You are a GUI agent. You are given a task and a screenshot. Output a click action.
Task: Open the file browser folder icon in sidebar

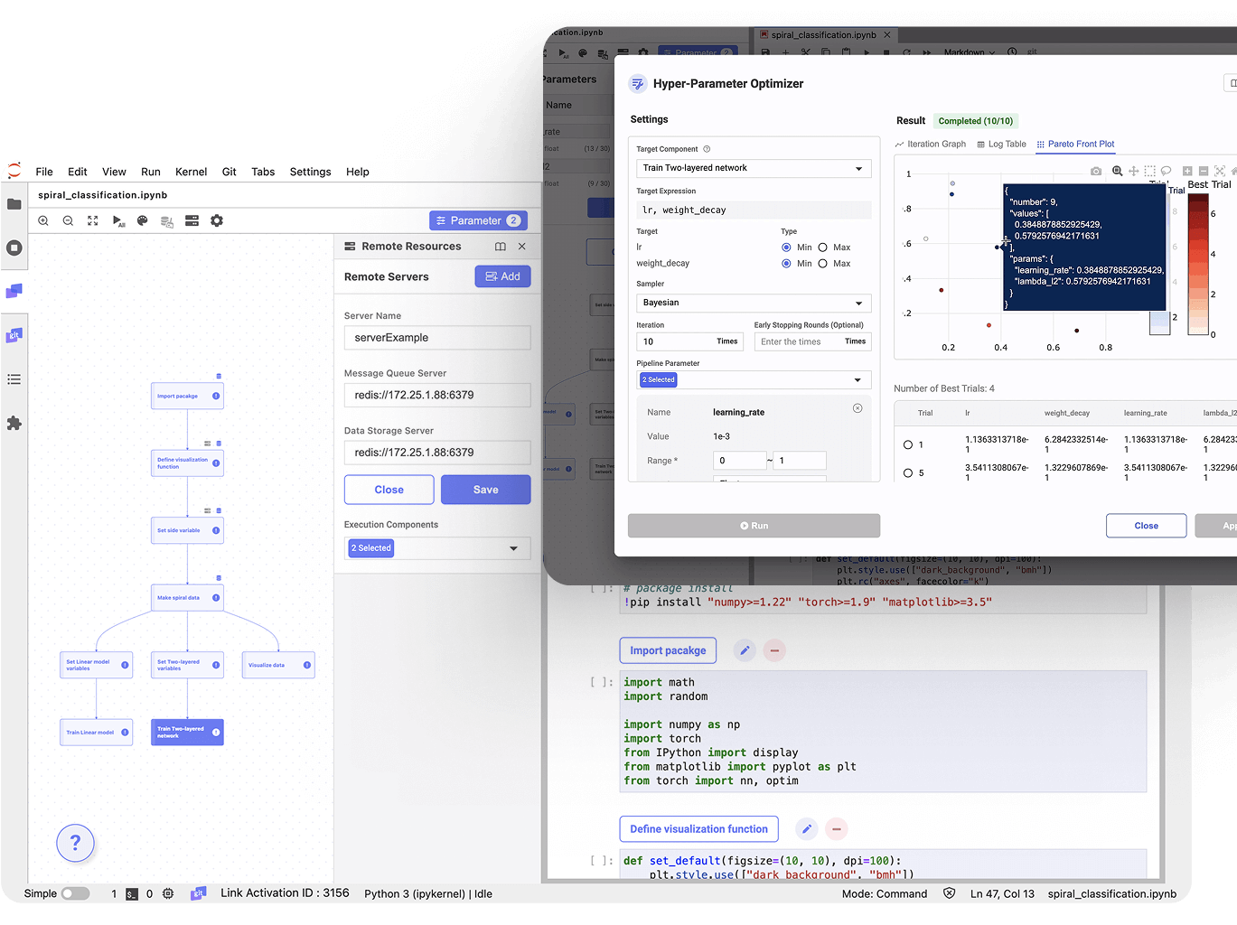click(14, 204)
